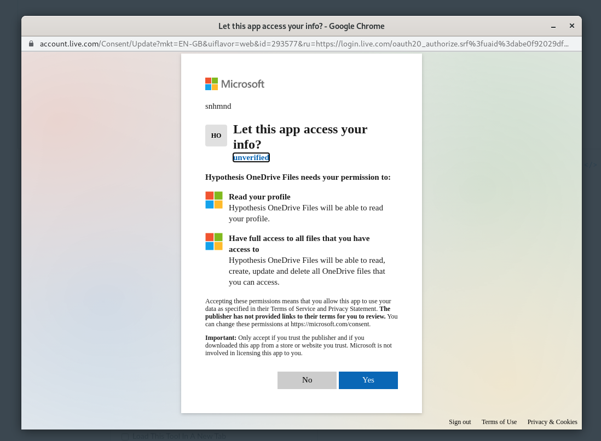The width and height of the screenshot is (601, 441).
Task: Minimize the Google Chrome consent window
Action: (554, 26)
